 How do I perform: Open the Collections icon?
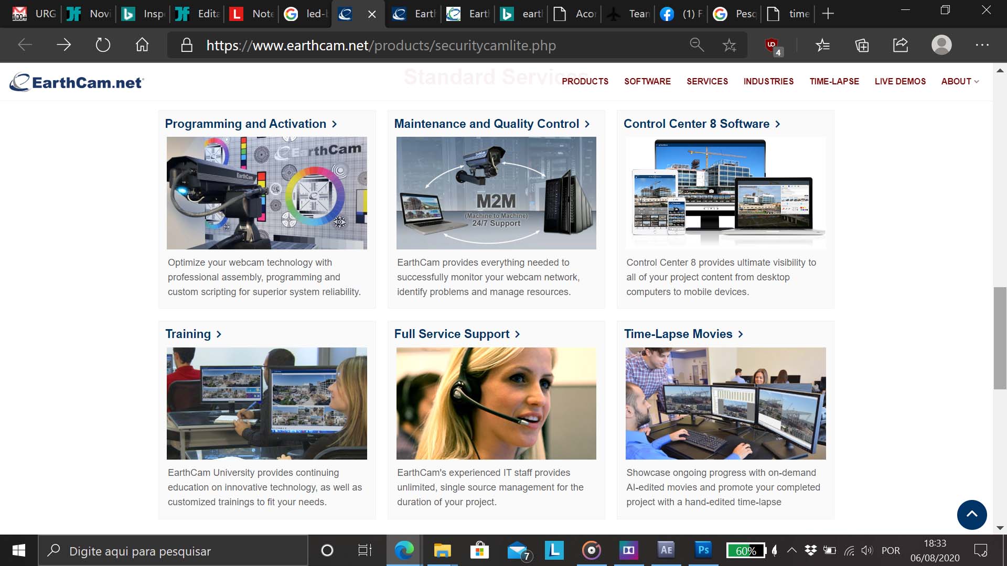pyautogui.click(x=862, y=46)
